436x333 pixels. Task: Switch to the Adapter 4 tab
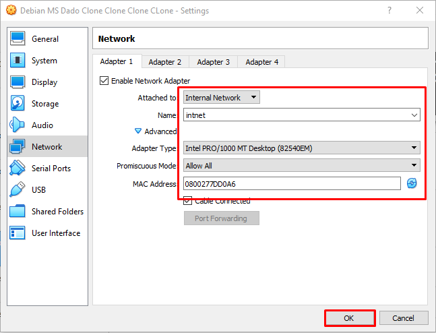tap(261, 62)
